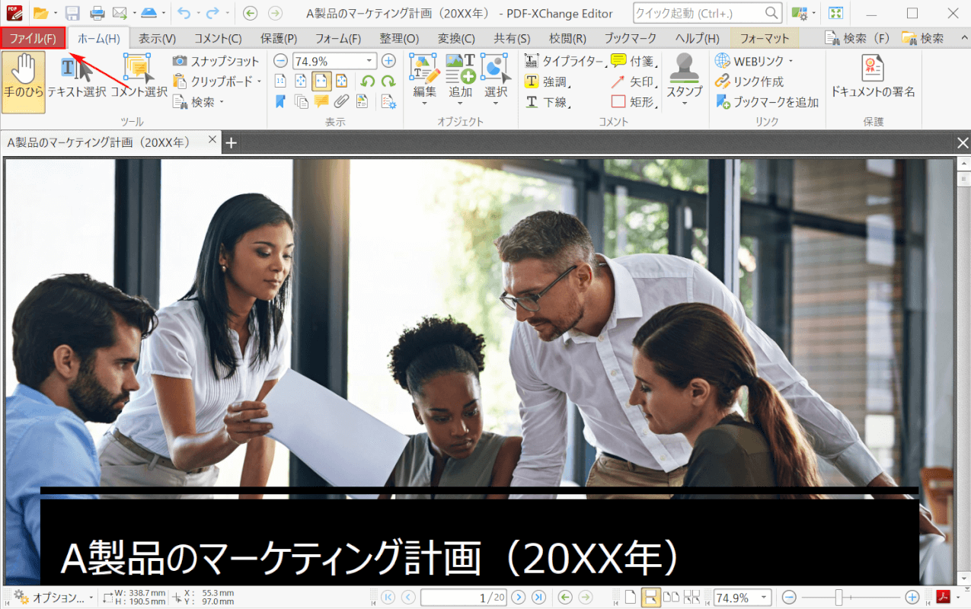Select the Hand (手のひら) tool

pos(24,82)
